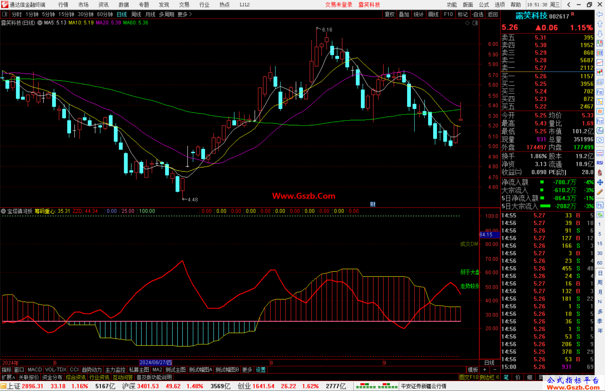
Task: Click the wavy lines indicator icon in the sidebar
Action: pos(600,153)
